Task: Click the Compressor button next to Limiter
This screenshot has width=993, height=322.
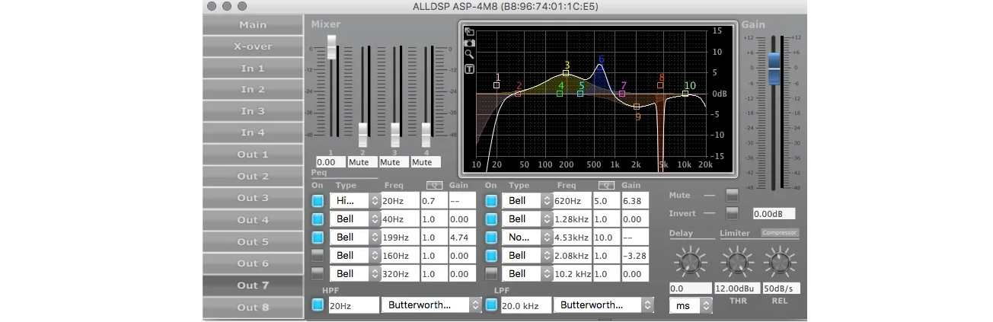Action: 780,233
